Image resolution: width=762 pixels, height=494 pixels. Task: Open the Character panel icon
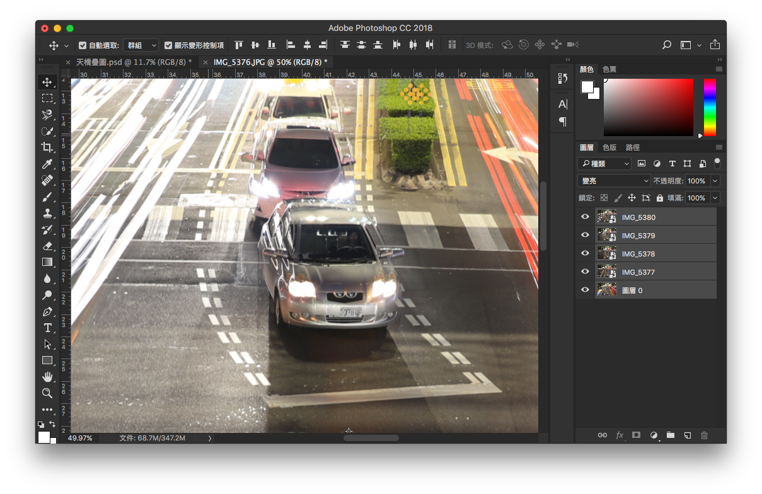click(x=563, y=105)
